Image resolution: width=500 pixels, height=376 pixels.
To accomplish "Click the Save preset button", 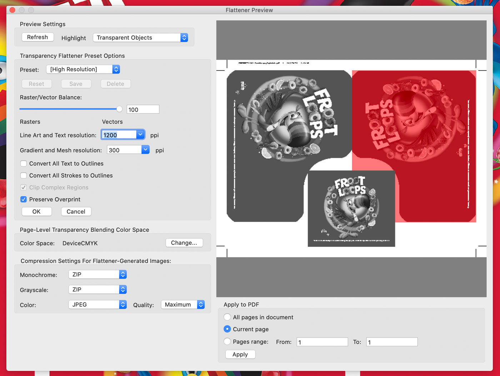I will (x=76, y=84).
